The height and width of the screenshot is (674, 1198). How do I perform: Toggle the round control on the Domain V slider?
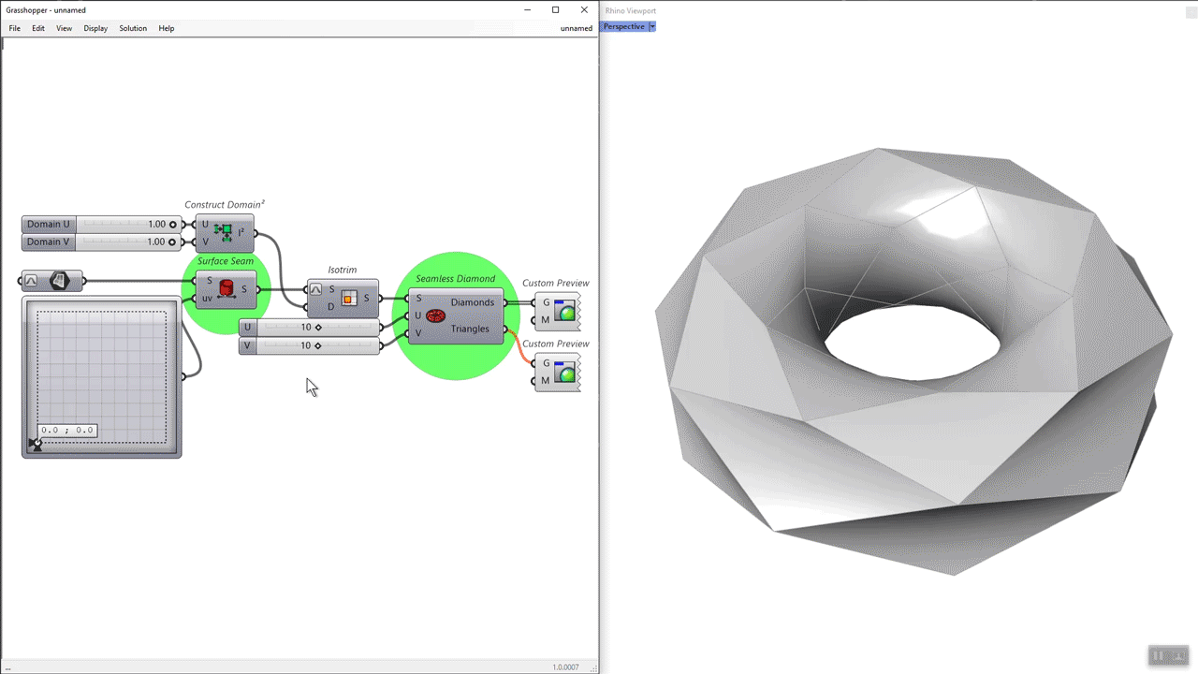(x=171, y=242)
